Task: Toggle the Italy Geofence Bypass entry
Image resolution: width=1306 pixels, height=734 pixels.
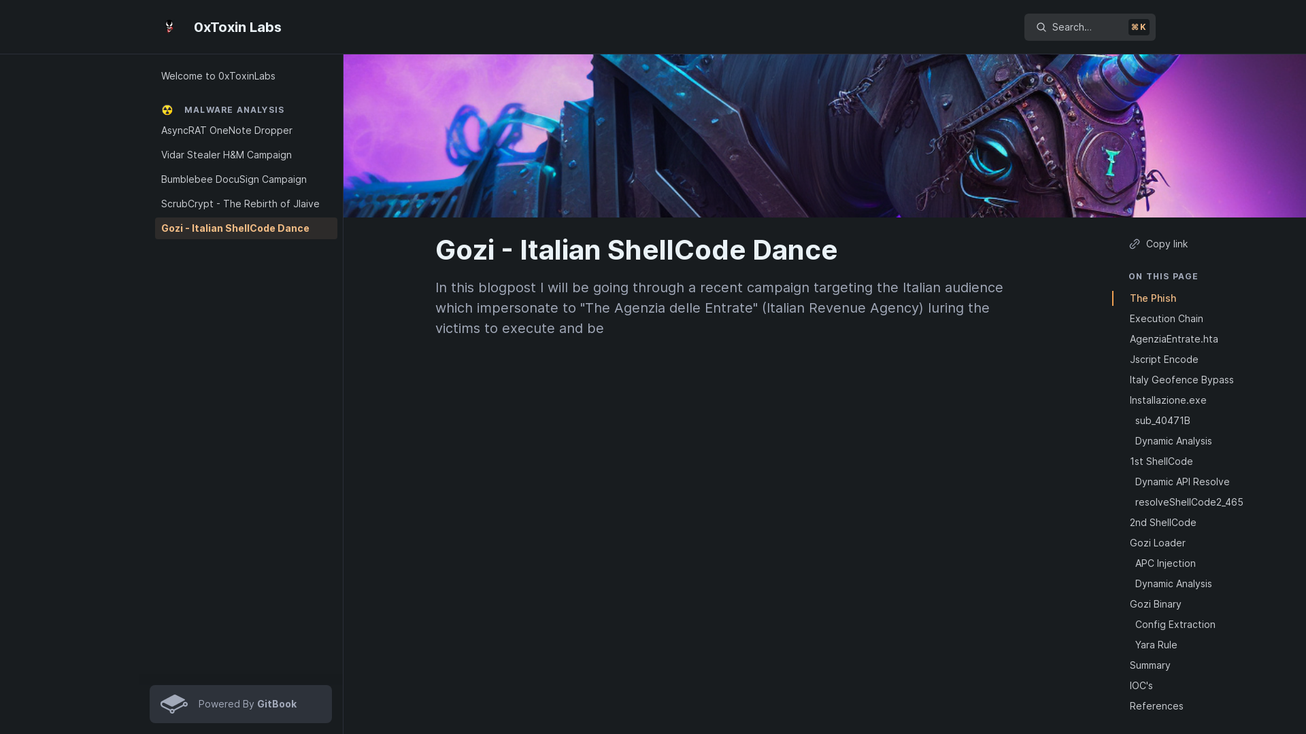Action: point(1182,379)
